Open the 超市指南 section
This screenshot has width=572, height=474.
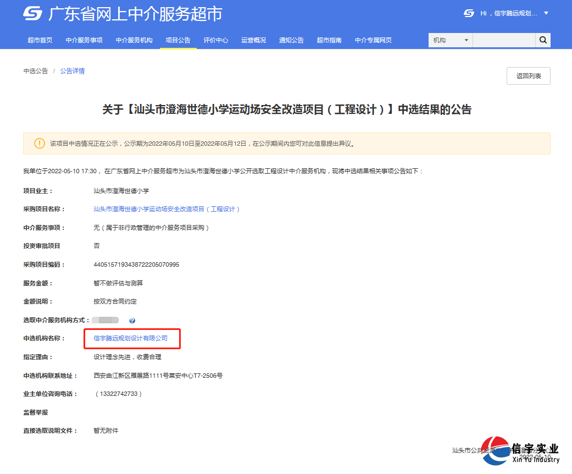click(329, 40)
